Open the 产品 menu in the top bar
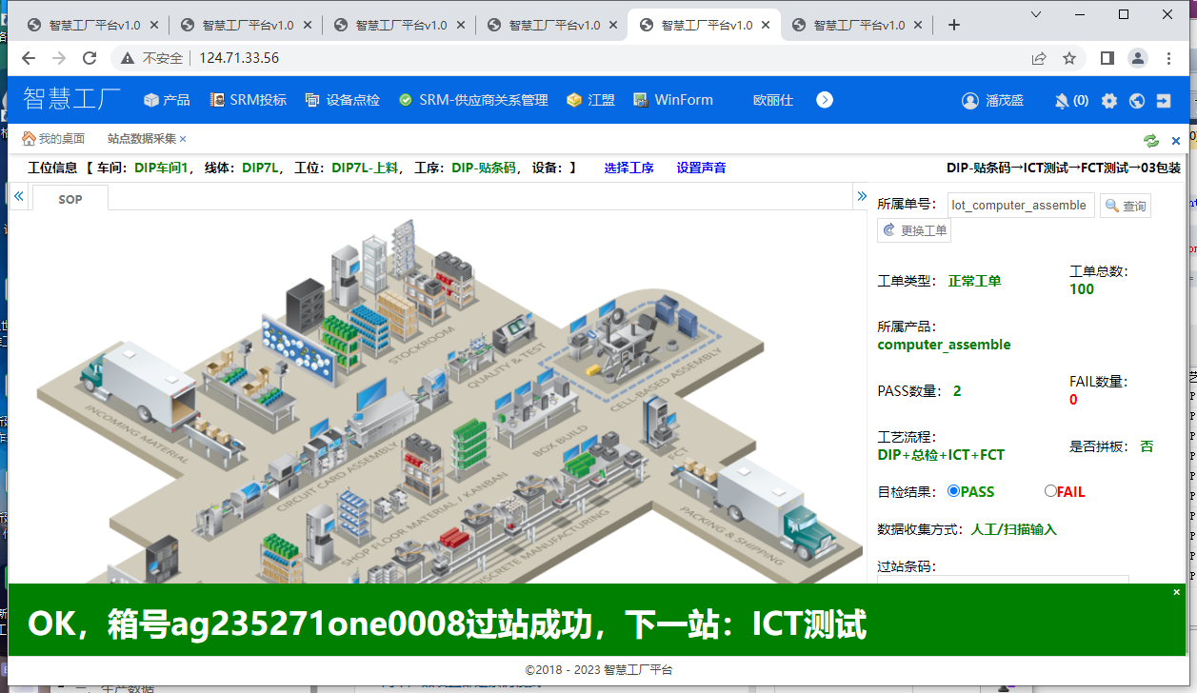Image resolution: width=1197 pixels, height=693 pixels. (167, 100)
